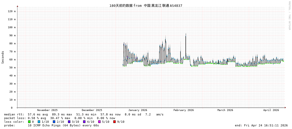The height and width of the screenshot is (129, 292).
Task: Click the blue 2/10 loss swatch
Action: pyautogui.click(x=54, y=122)
